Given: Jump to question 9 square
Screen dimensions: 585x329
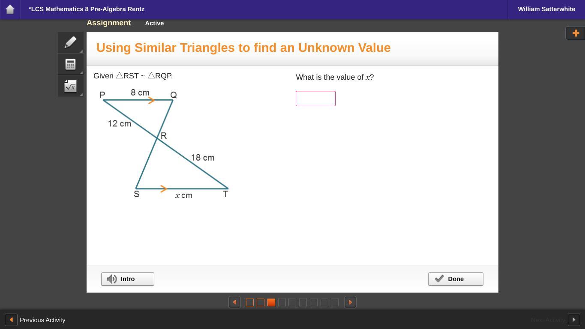Looking at the screenshot, I should tap(335, 302).
